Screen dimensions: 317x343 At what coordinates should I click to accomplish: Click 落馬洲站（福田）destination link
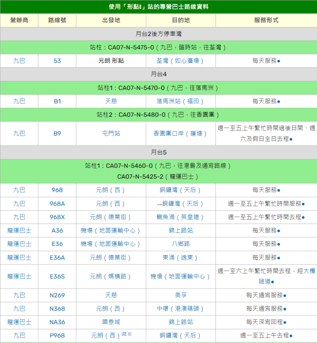pyautogui.click(x=180, y=101)
